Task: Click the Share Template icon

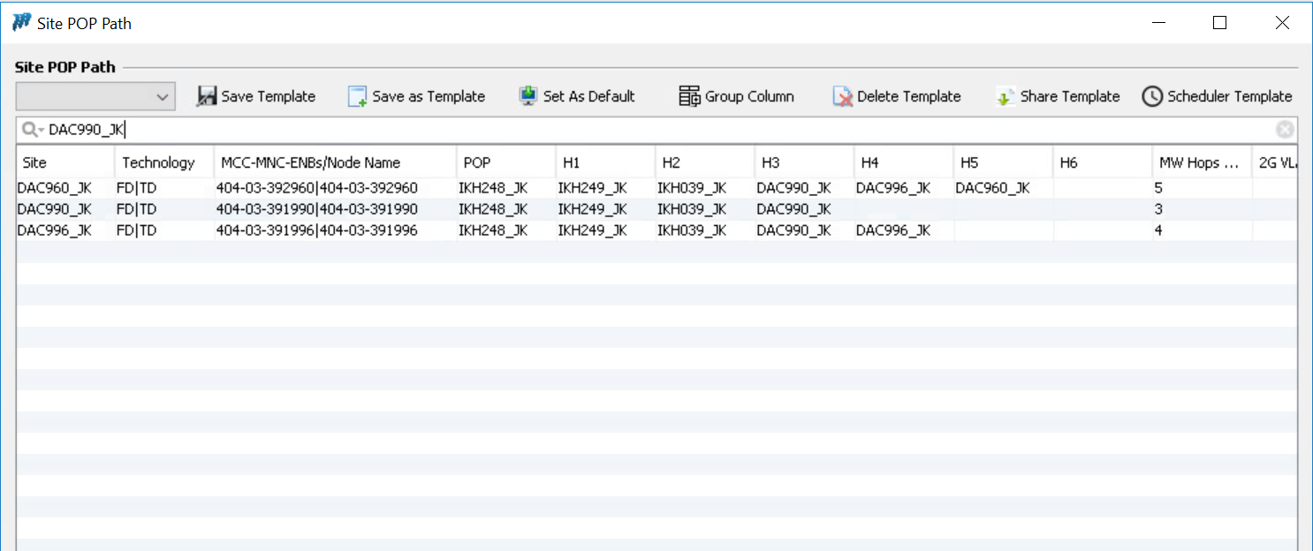Action: click(1005, 96)
